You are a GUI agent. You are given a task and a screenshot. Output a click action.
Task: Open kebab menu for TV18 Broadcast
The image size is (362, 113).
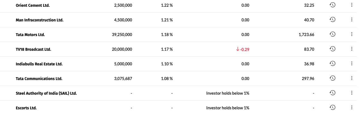tap(352, 49)
